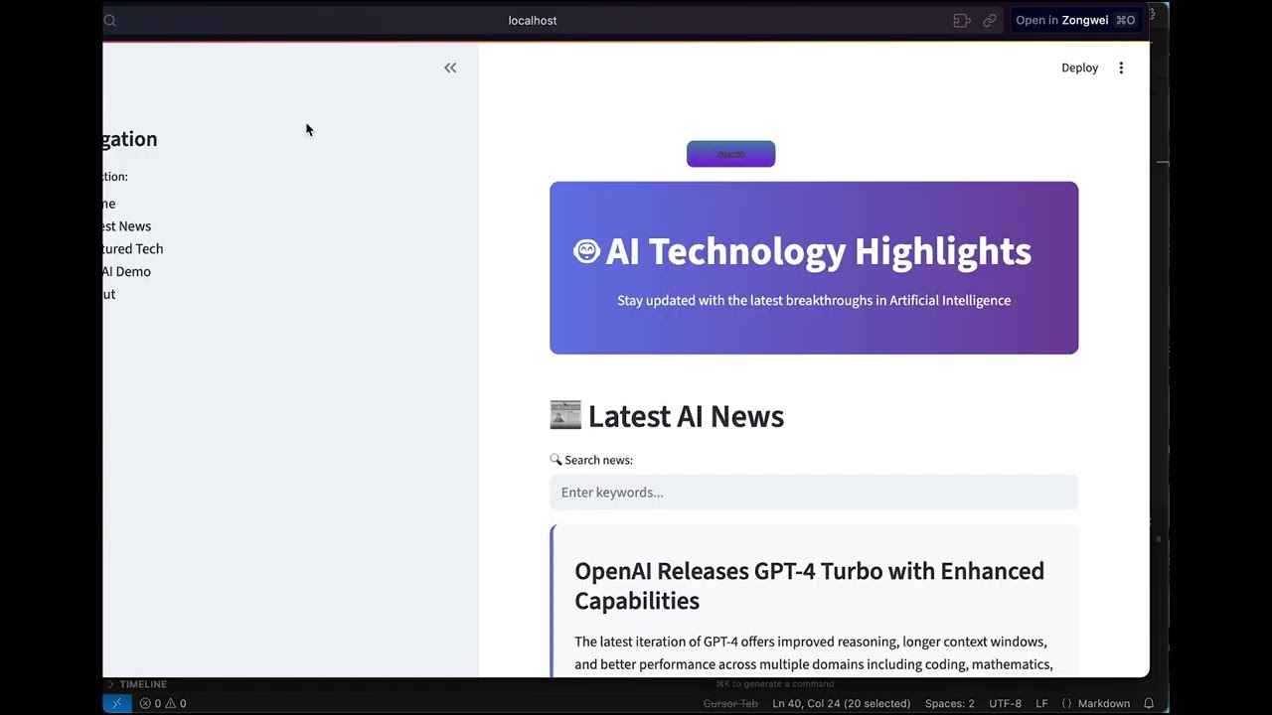Click the copy link icon in browser bar
Viewport: 1272px width, 715px height.
coord(990,20)
